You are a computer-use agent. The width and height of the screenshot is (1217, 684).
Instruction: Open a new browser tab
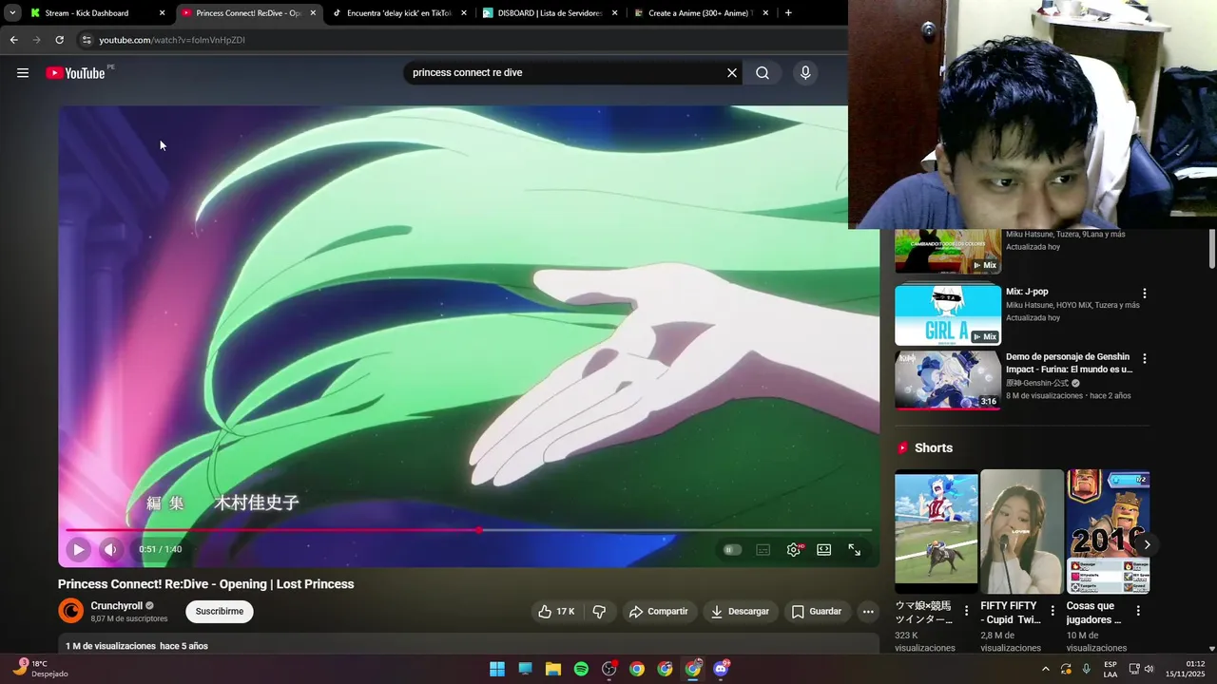click(788, 13)
